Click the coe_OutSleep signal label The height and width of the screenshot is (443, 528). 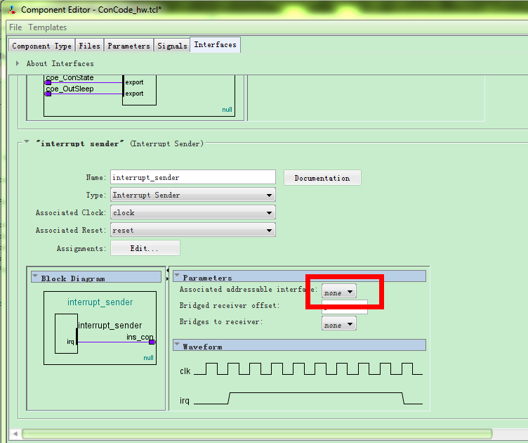(70, 89)
